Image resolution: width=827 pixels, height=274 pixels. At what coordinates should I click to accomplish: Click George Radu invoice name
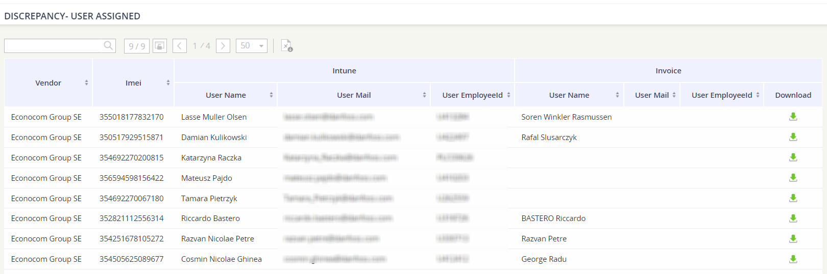[544, 259]
